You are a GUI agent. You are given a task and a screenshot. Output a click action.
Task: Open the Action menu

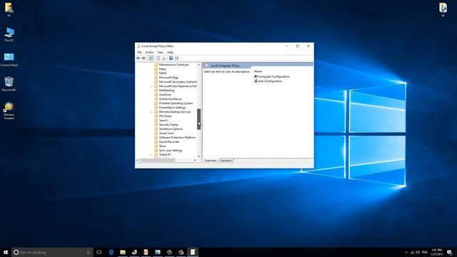pyautogui.click(x=149, y=52)
